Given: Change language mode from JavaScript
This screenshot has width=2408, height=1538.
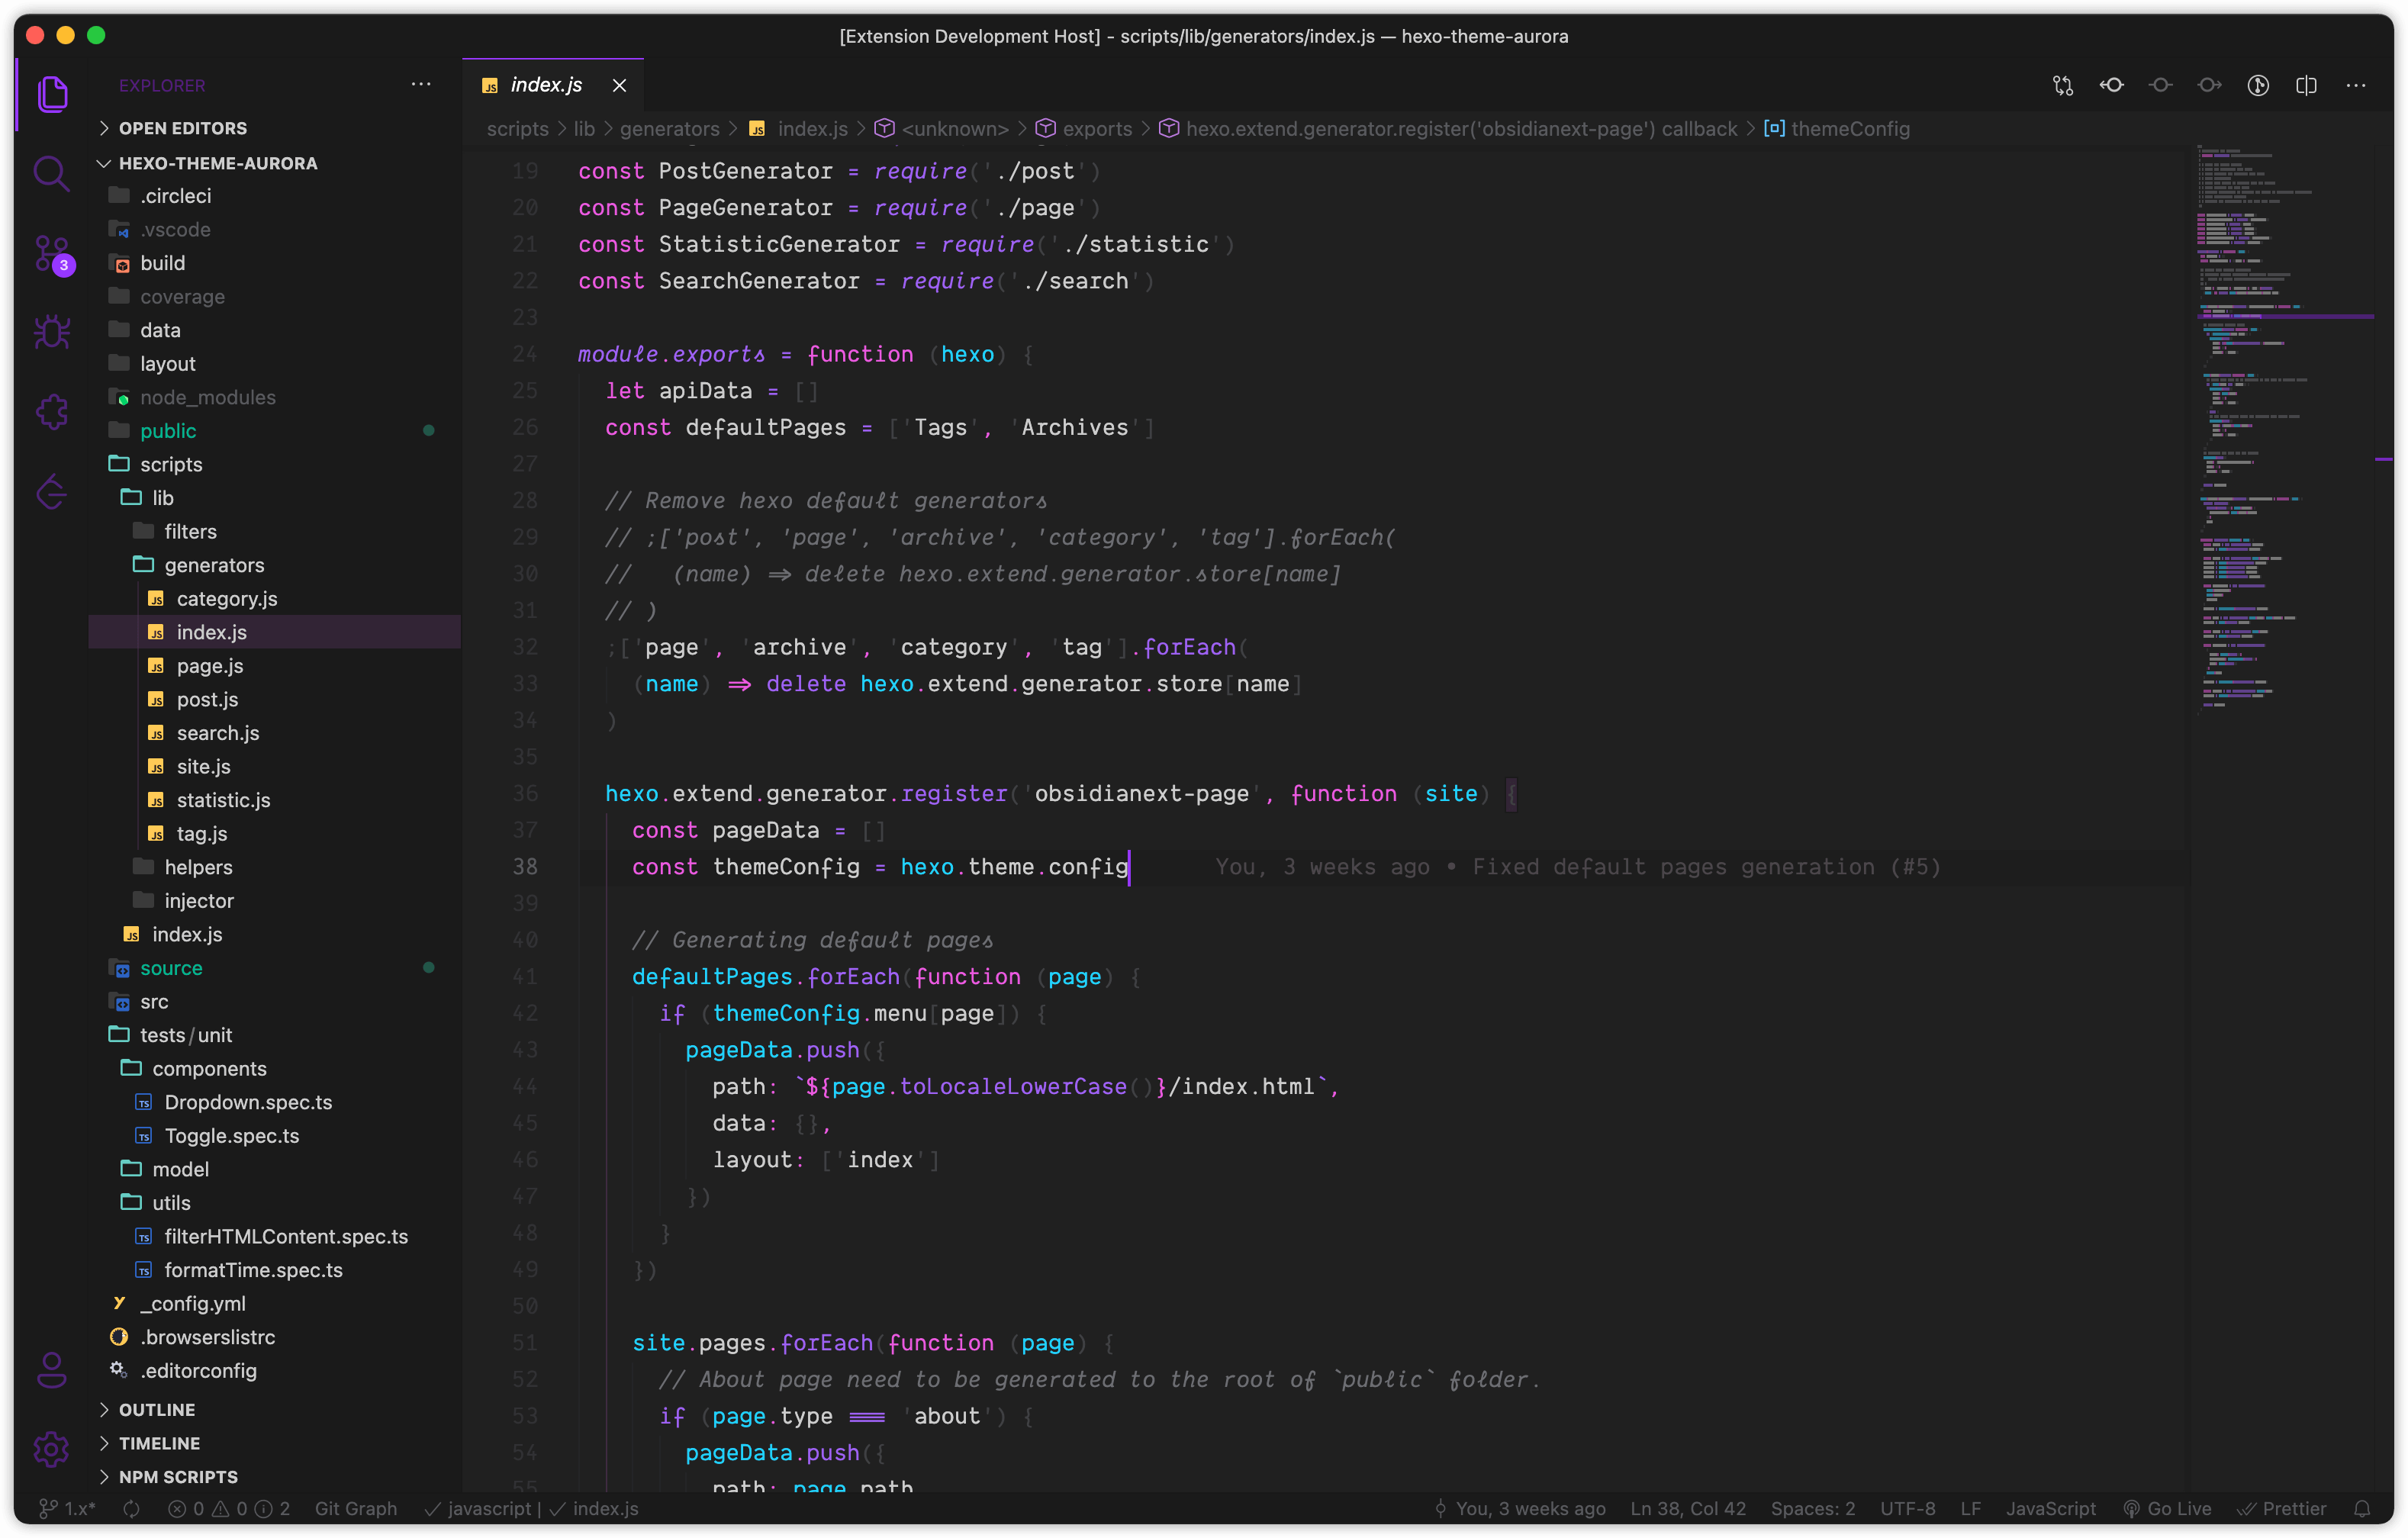Looking at the screenshot, I should tap(2050, 1508).
